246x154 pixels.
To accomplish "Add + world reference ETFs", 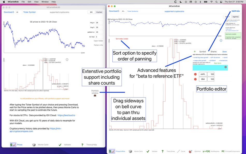I will 225,58.
